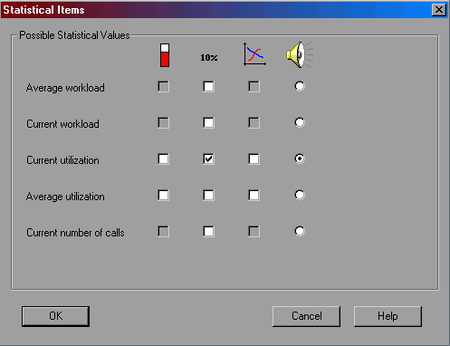The height and width of the screenshot is (346, 450).
Task: Click the Statistical Items title bar text
Action: pos(43,10)
